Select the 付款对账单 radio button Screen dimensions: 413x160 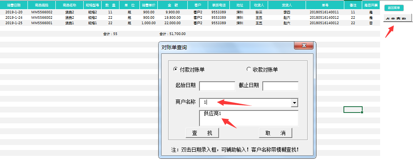point(189,70)
